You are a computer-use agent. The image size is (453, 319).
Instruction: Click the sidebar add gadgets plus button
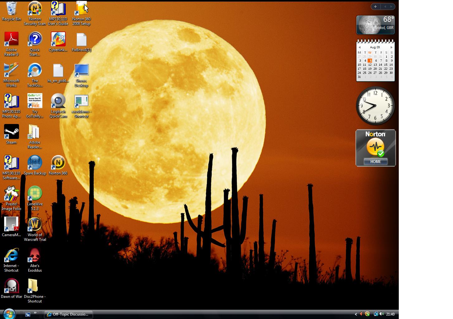(x=375, y=6)
